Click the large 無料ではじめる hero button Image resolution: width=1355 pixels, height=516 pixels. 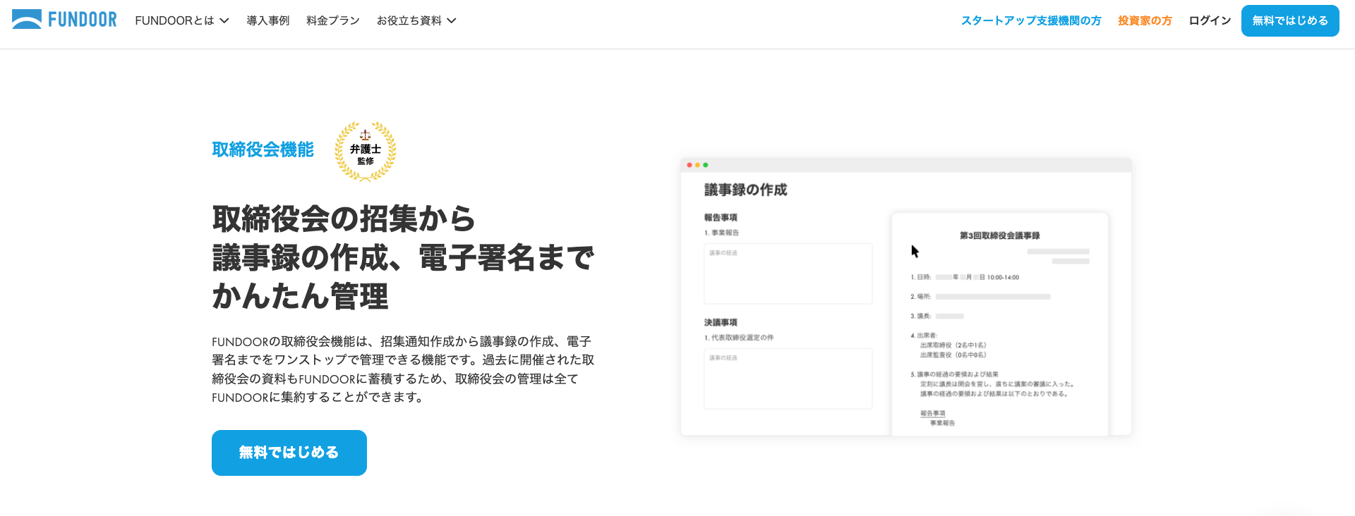click(x=289, y=453)
